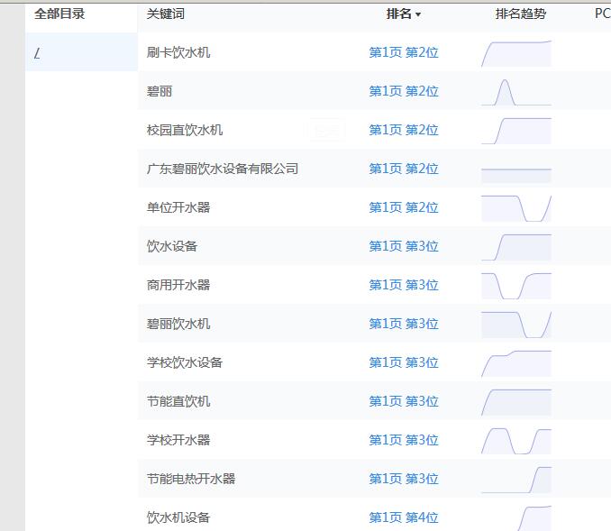Click the 关键词 column header
Image resolution: width=611 pixels, height=531 pixels.
[x=166, y=14]
